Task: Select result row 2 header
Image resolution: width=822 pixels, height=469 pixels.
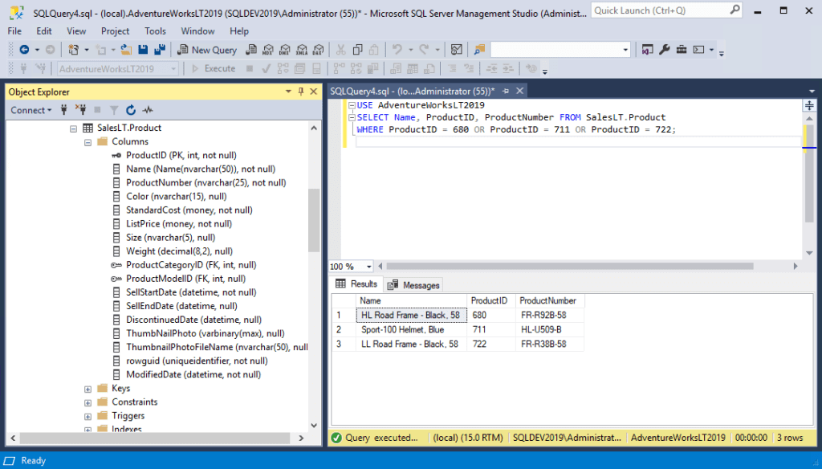Action: (344, 329)
